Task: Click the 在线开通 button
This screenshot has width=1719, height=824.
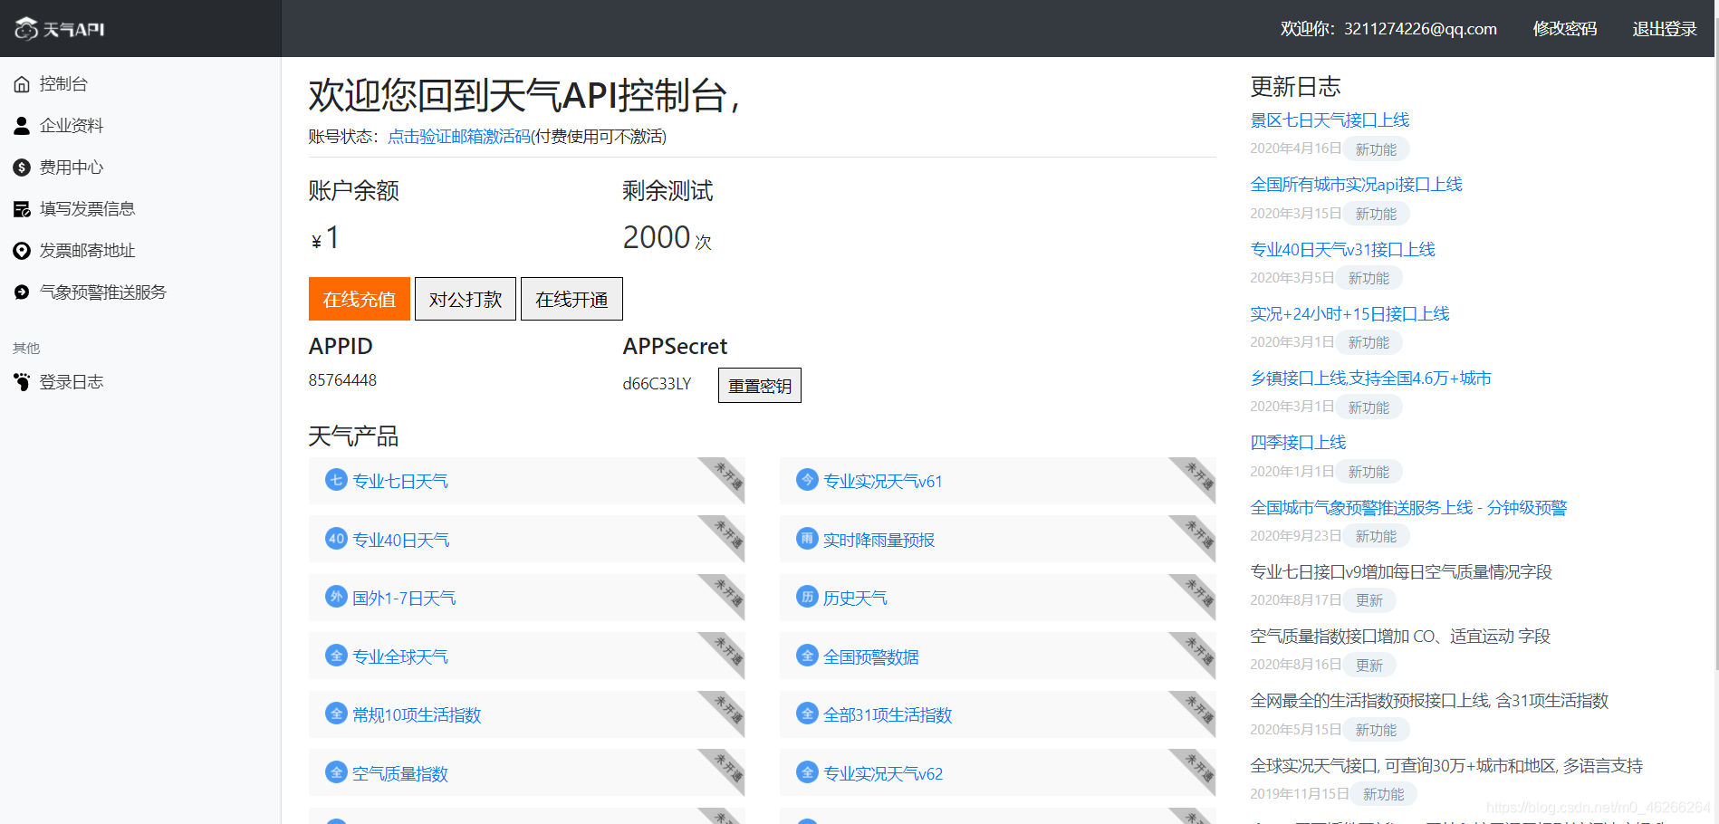Action: coord(571,299)
